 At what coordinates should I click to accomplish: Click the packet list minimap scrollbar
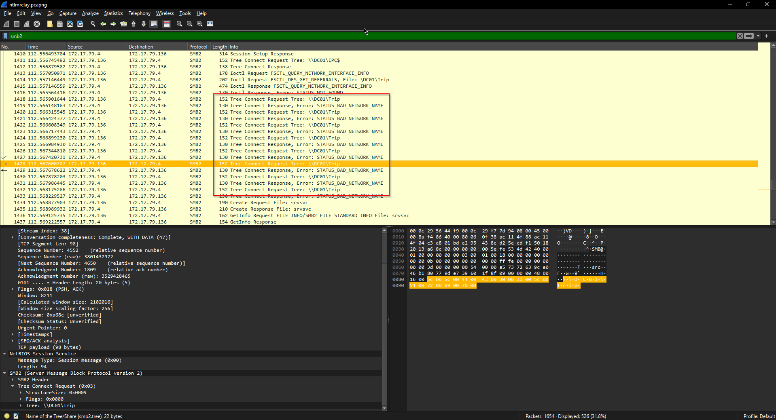pyautogui.click(x=764, y=133)
